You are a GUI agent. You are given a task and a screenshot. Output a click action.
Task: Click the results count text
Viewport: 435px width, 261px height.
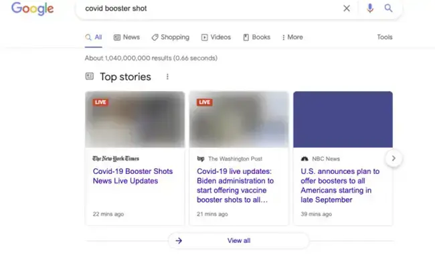pyautogui.click(x=151, y=58)
